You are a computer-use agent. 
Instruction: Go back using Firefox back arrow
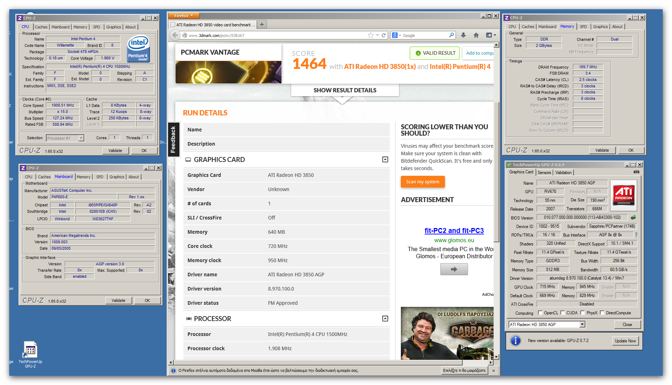pyautogui.click(x=174, y=35)
